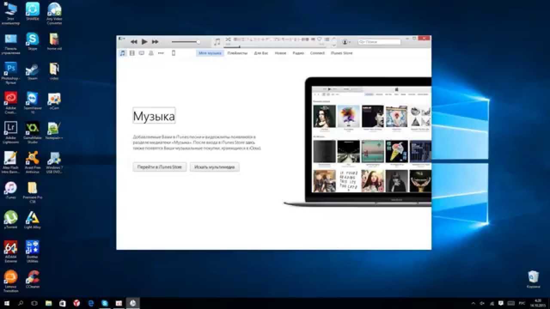The height and width of the screenshot is (309, 550).
Task: Open Adobe Creative Cloud shortcut
Action: pyautogui.click(x=10, y=103)
